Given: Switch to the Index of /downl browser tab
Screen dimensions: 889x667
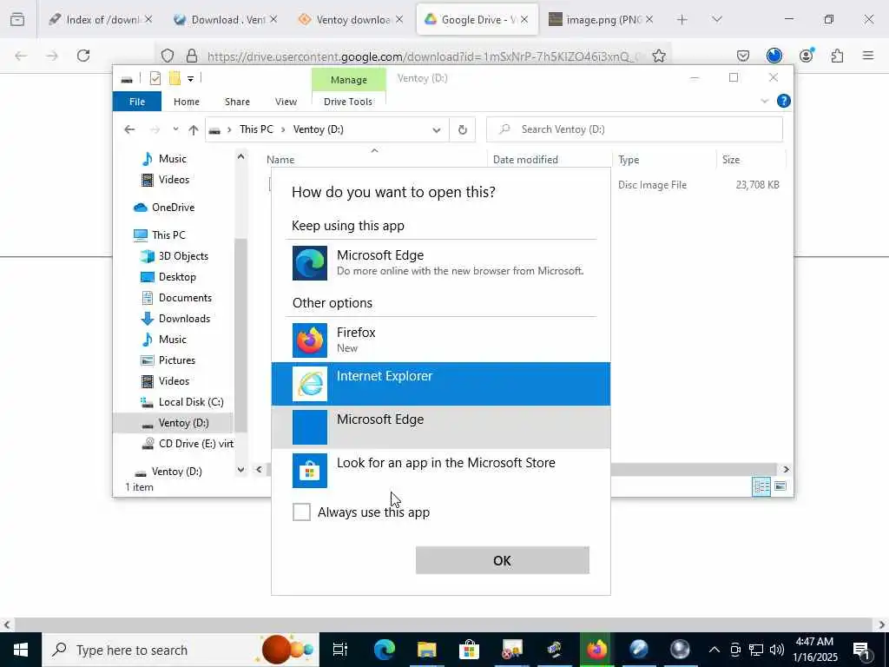Looking at the screenshot, I should [101, 20].
